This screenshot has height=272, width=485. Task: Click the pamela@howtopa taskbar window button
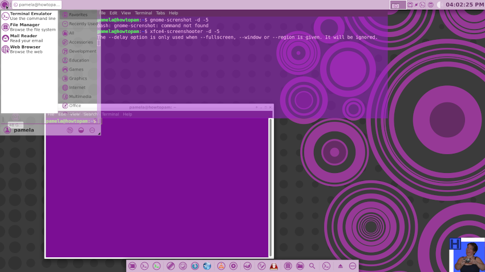[x=37, y=5]
